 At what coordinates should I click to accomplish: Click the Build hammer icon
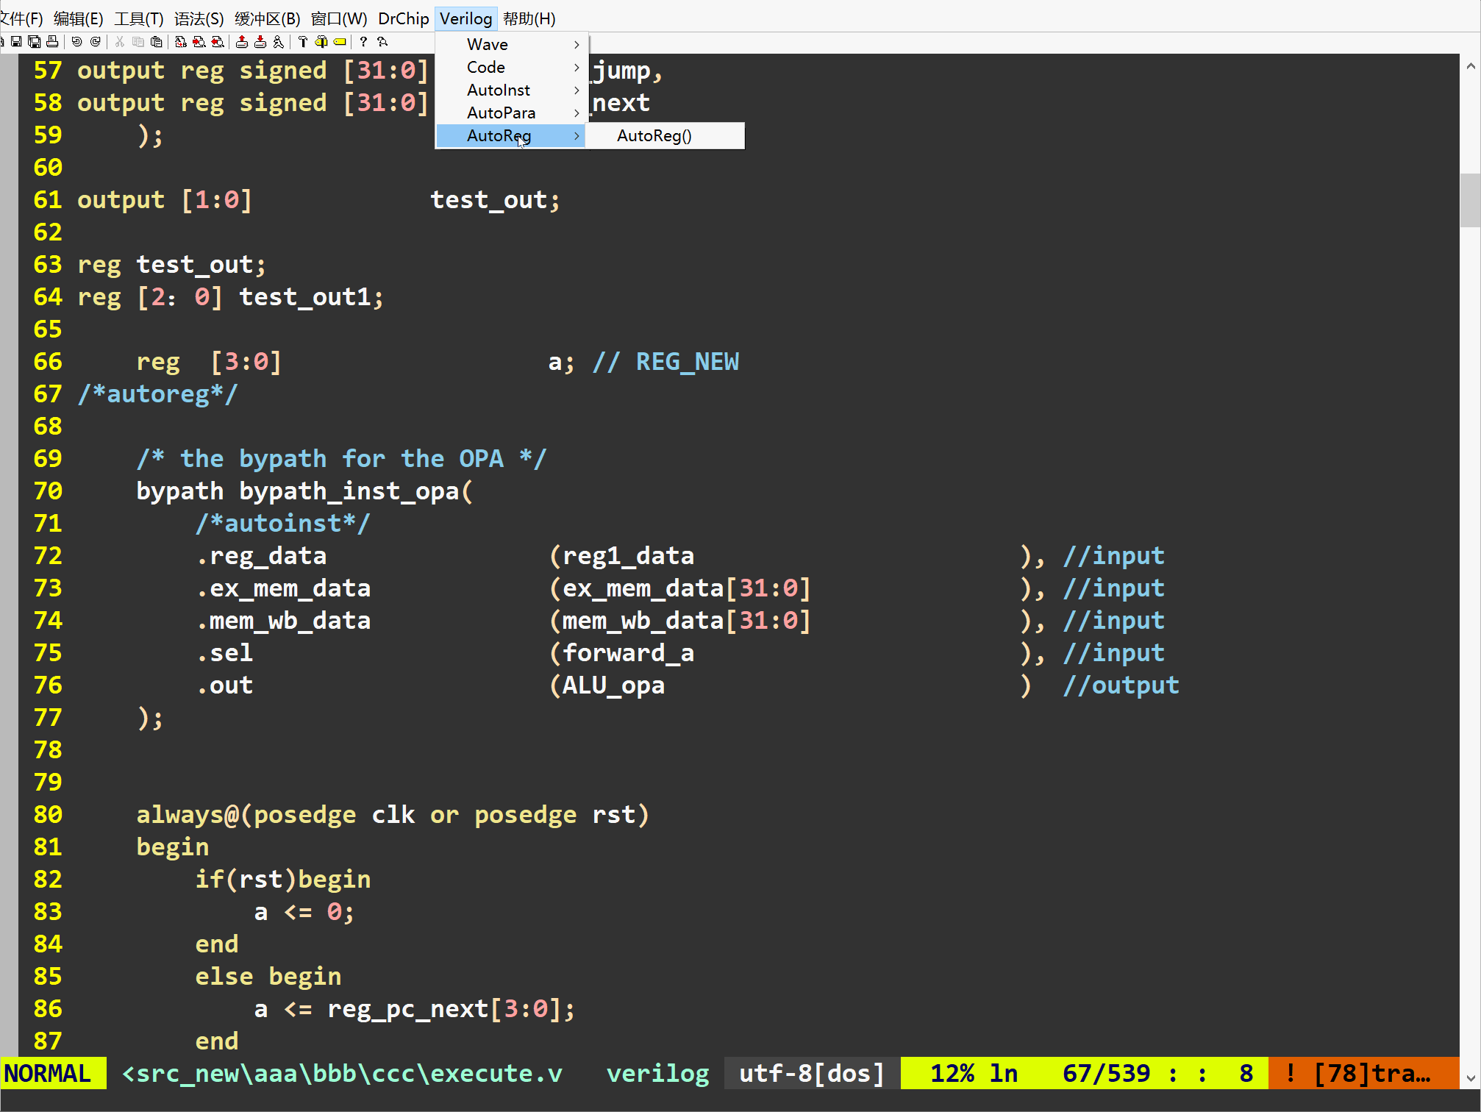[x=303, y=42]
